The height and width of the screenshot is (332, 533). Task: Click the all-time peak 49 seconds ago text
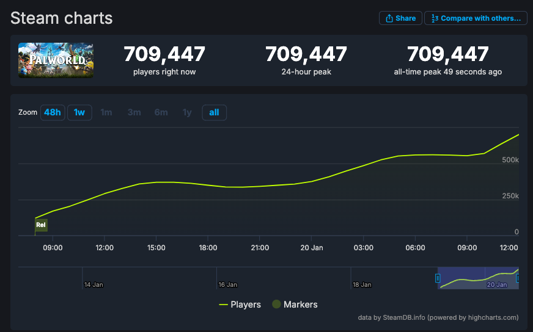click(x=447, y=72)
